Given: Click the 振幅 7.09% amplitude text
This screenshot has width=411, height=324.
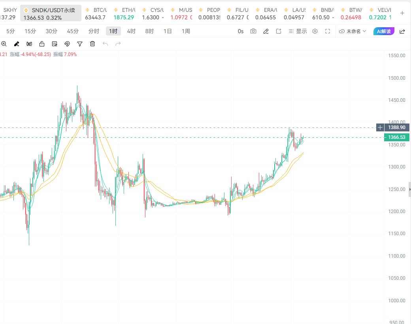Looking at the screenshot, I should 65,54.
